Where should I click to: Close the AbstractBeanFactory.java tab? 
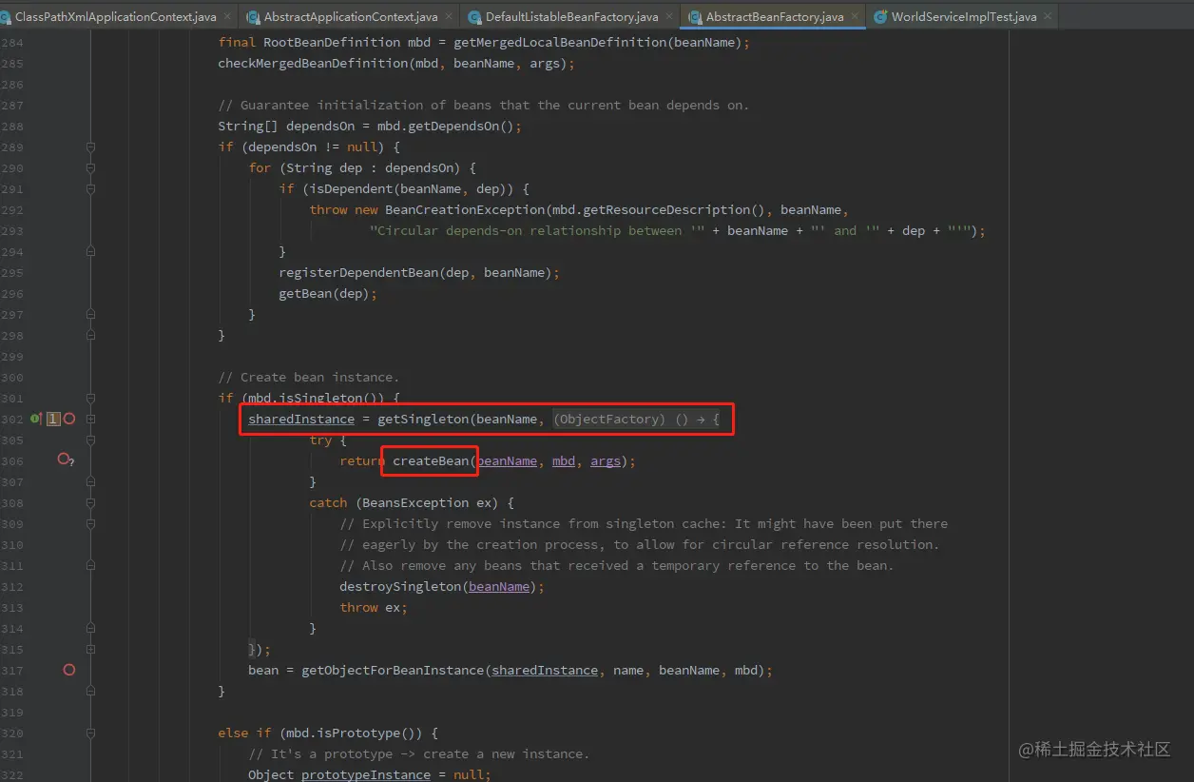click(854, 17)
